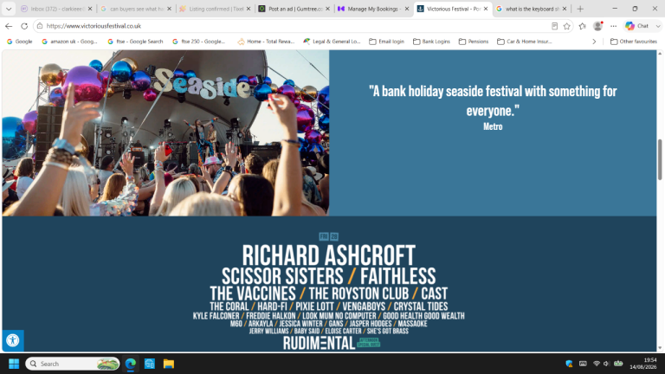Expand the Email login bookmark folder
Screen dimensions: 665x374
click(386, 42)
